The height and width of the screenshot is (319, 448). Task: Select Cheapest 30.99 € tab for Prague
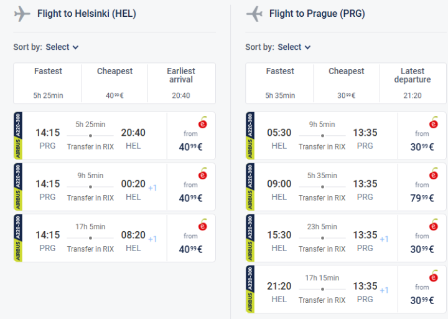[347, 82]
